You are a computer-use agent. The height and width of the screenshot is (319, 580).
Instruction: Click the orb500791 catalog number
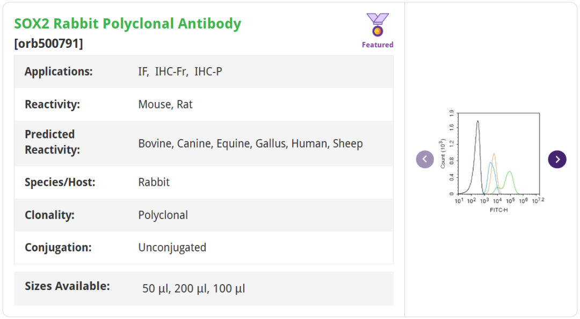pyautogui.click(x=49, y=44)
